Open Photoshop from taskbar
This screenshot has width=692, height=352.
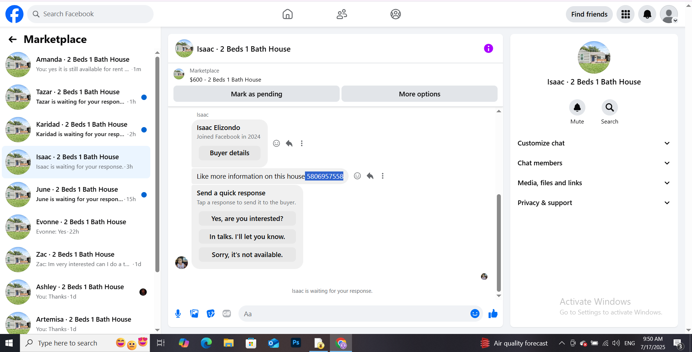pos(296,343)
